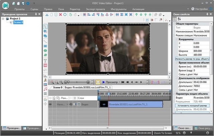
Task: Toggle the eye icon in the layers header
Action: [x=50, y=98]
